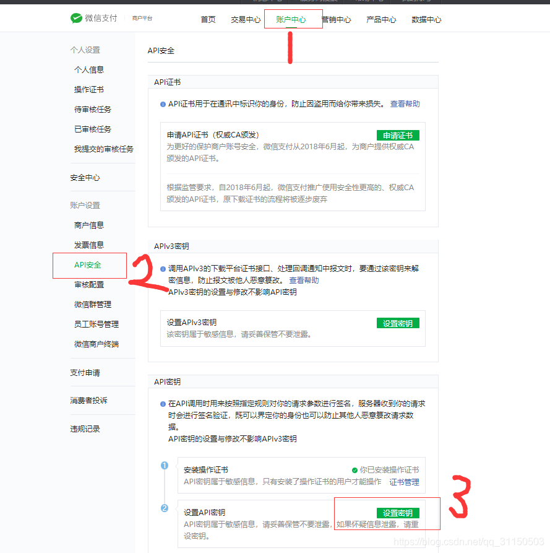Open 消费者投诉 in the sidebar
The image size is (550, 553).
tap(89, 400)
